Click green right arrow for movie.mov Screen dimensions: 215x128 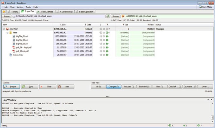[x=107, y=55]
